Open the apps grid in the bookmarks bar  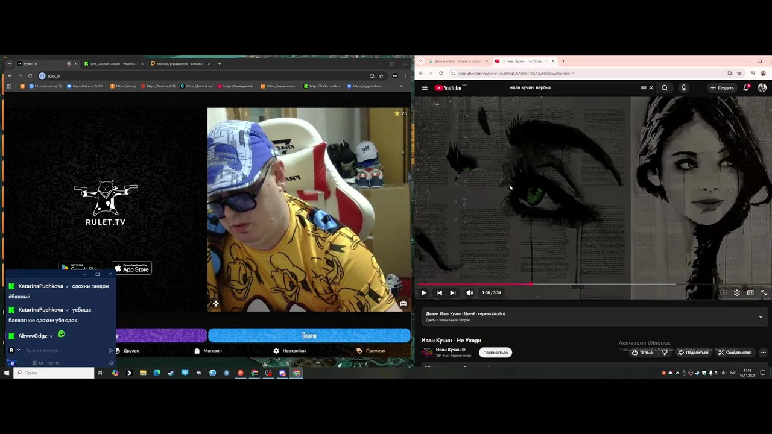point(9,86)
